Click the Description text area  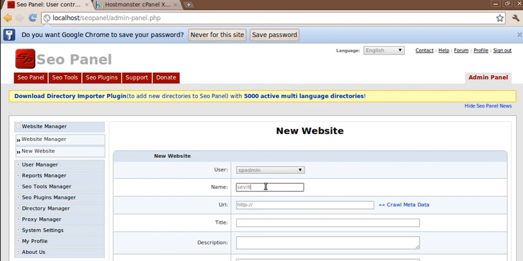[328, 243]
